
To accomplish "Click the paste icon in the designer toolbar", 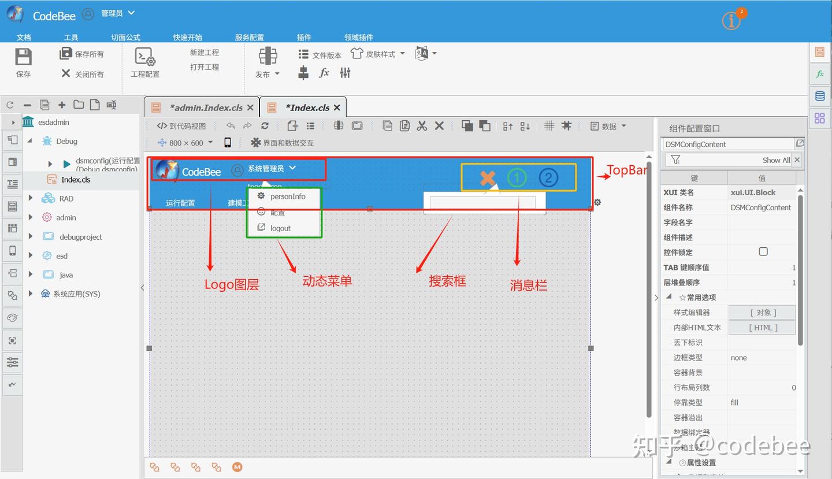I will click(404, 126).
